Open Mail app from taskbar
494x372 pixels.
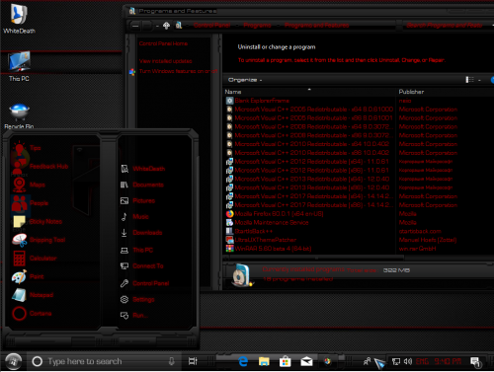pyautogui.click(x=306, y=362)
